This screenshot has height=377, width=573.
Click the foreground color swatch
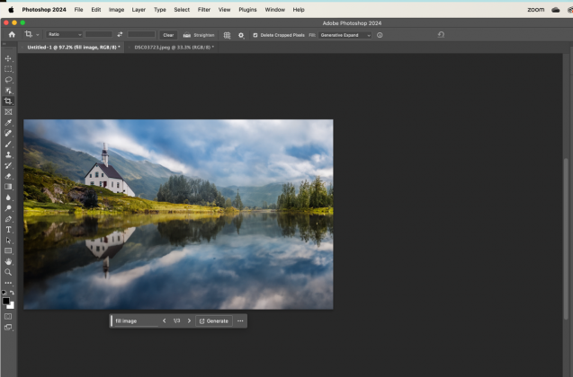pos(6,300)
